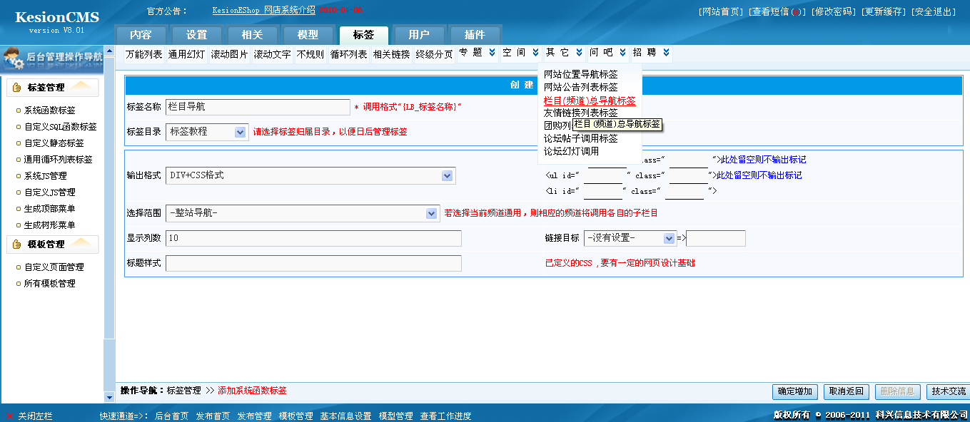Switch to the 模型 top tab
This screenshot has height=422, width=970.
[x=308, y=35]
